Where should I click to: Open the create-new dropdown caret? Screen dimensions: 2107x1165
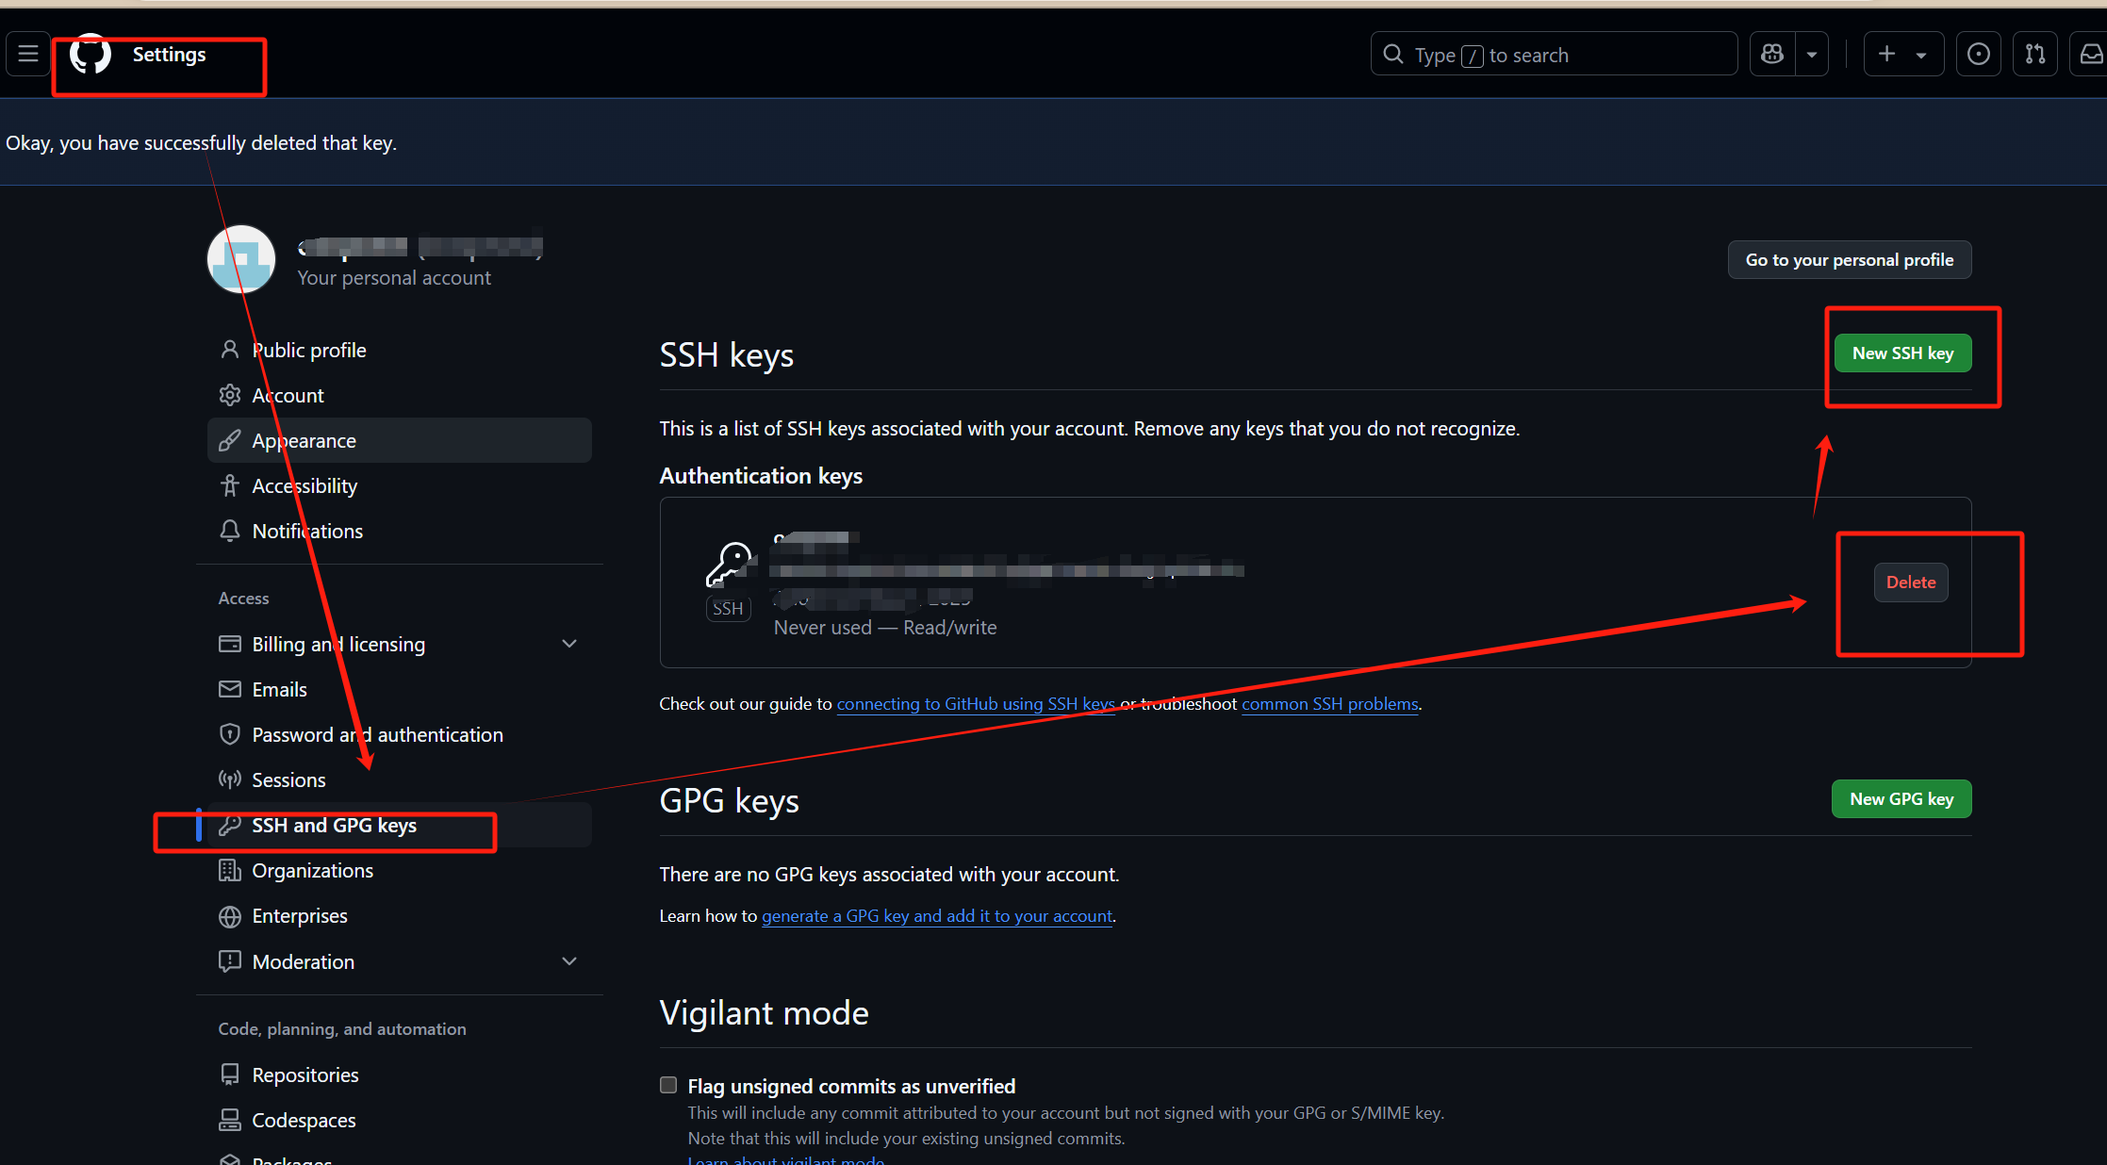coord(1921,54)
